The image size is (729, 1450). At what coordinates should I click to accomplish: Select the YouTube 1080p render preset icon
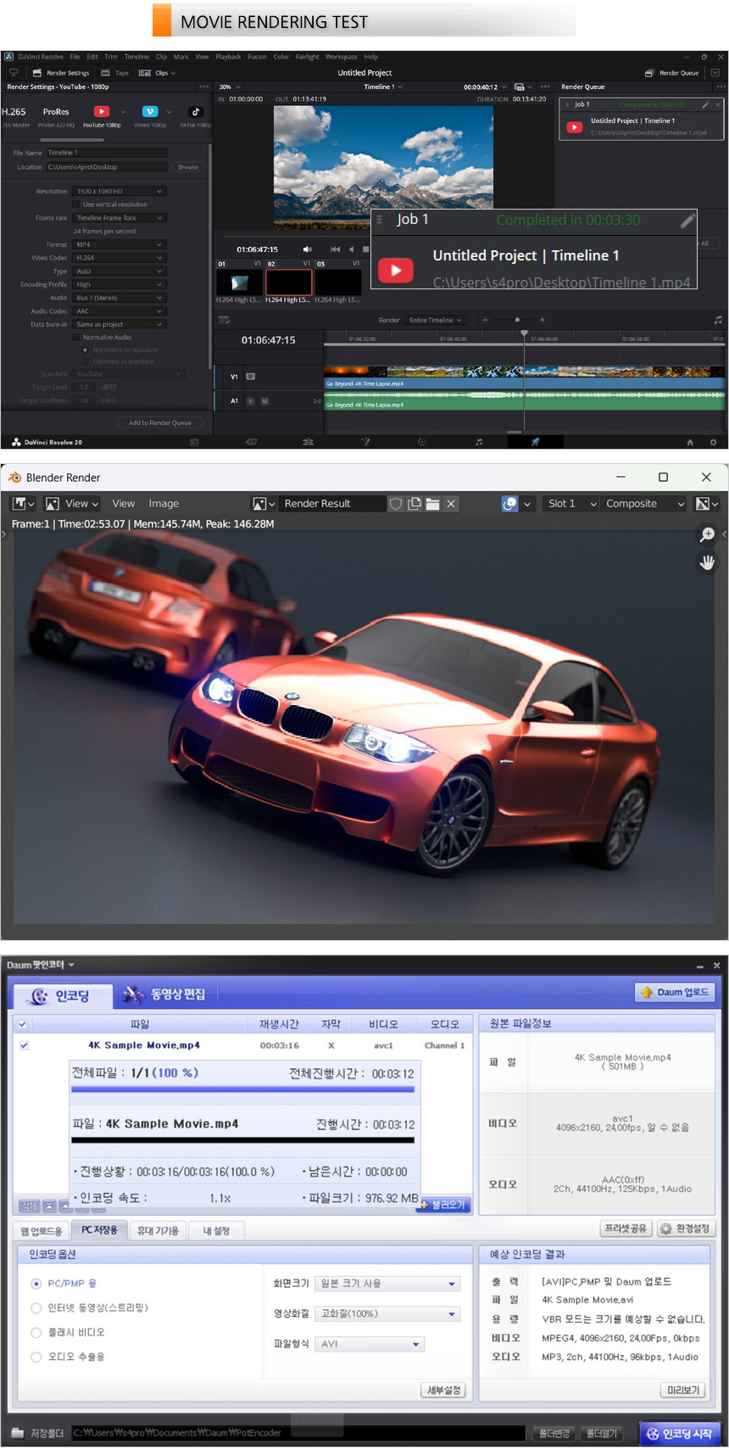102,112
